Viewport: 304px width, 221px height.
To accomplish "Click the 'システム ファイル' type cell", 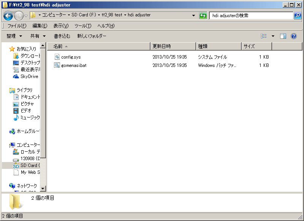I will 212,57.
